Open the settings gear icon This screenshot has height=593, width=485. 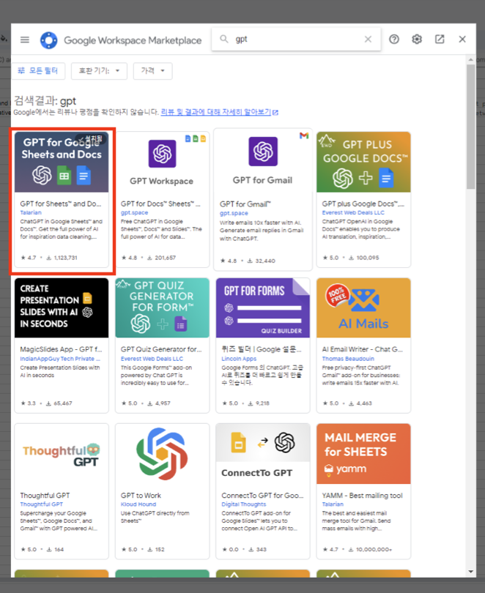point(417,39)
